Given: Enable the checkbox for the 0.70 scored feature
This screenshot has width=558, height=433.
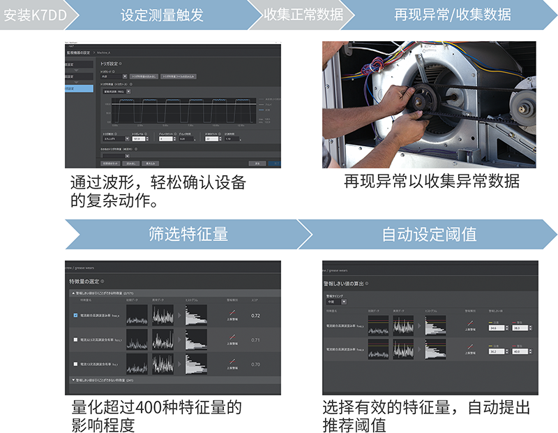Looking at the screenshot, I should (75, 363).
